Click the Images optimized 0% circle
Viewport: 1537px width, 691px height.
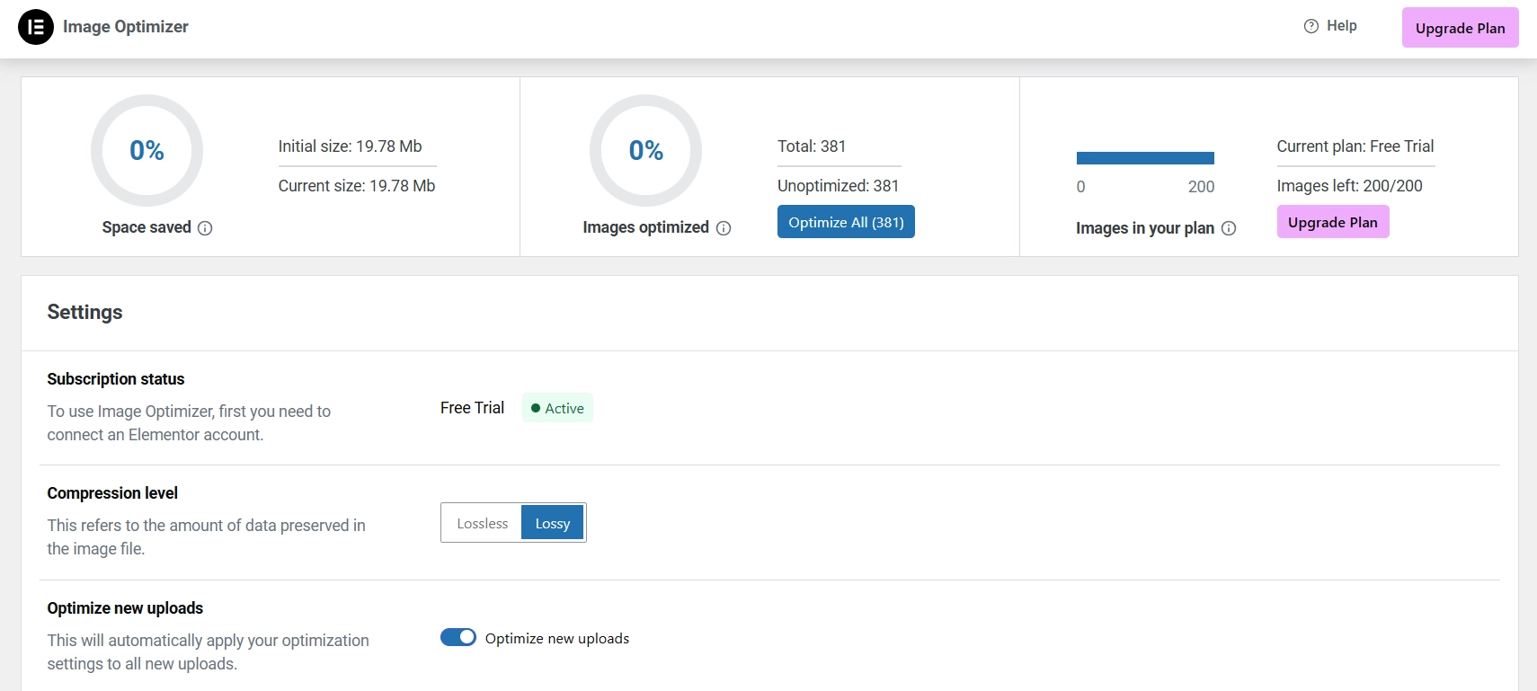click(x=645, y=150)
